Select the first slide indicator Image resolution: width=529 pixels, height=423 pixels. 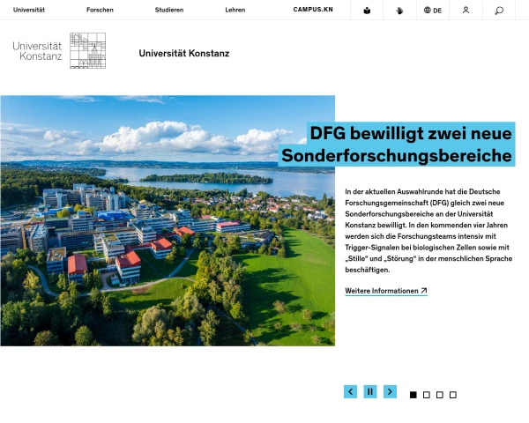pyautogui.click(x=414, y=395)
